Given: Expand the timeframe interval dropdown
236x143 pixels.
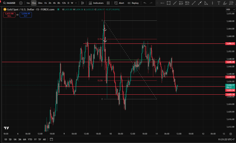Looking at the screenshot, I should coord(76,3).
